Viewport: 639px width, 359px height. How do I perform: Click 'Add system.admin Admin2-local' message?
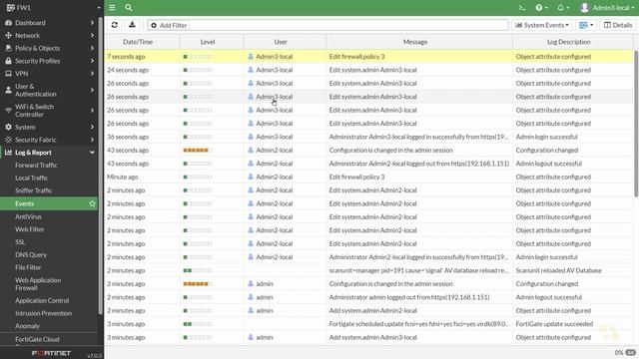(372, 310)
